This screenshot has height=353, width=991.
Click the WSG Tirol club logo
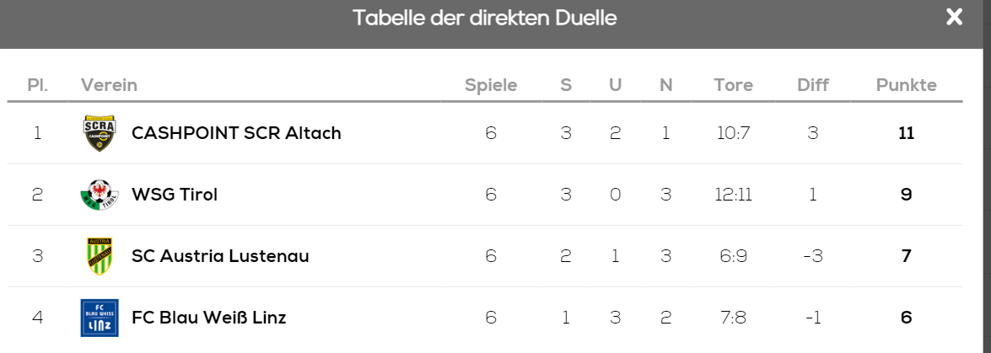[100, 195]
